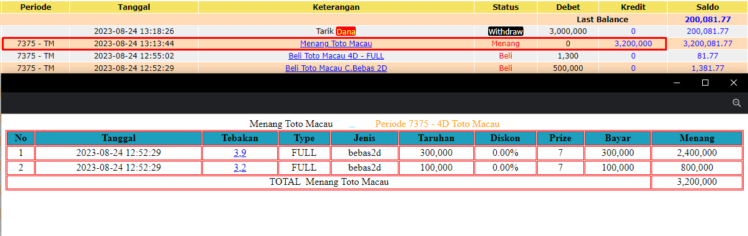748x236 pixels.
Task: Click the 200,081.77 last balance amount
Action: coord(707,20)
